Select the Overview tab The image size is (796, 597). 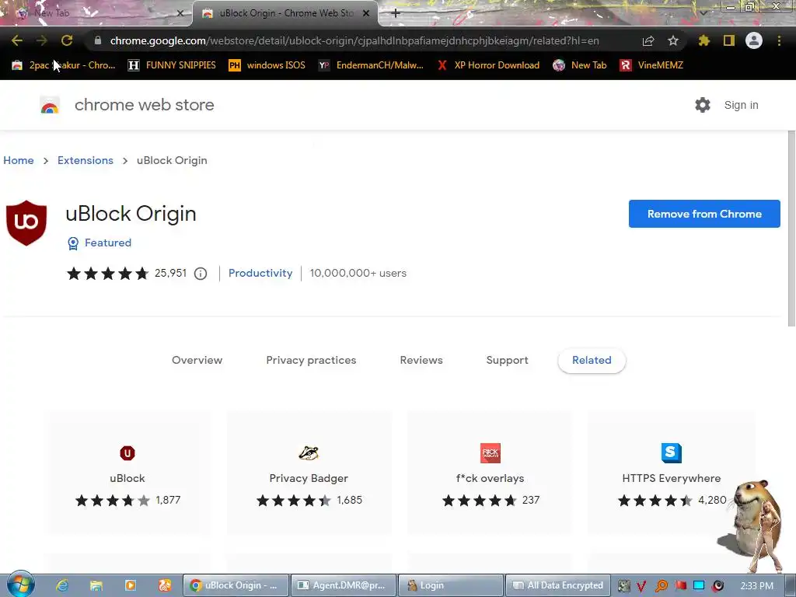[x=197, y=360]
